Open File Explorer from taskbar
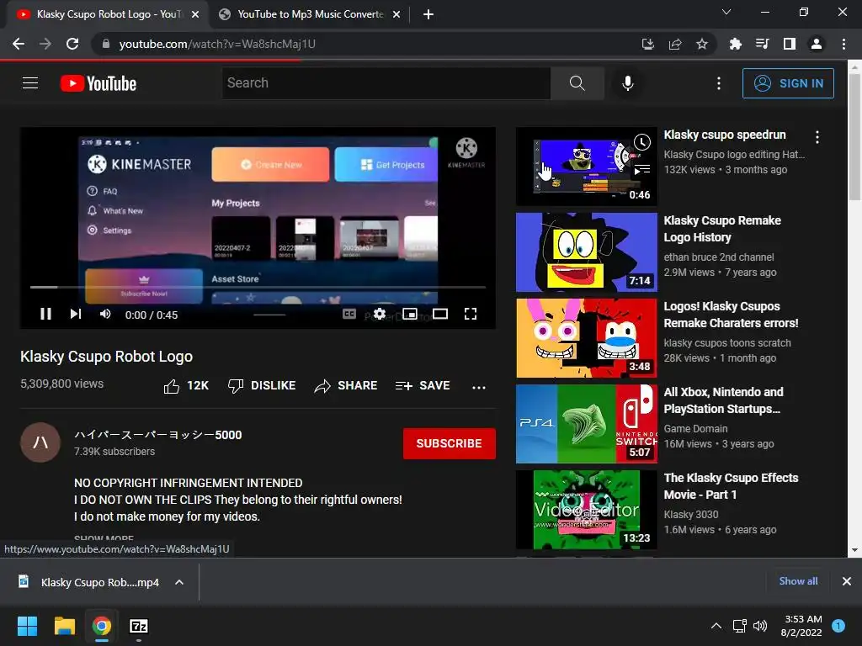The height and width of the screenshot is (646, 862). [64, 626]
